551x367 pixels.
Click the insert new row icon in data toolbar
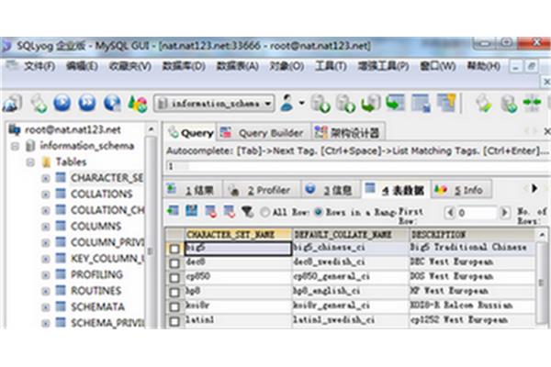click(174, 211)
